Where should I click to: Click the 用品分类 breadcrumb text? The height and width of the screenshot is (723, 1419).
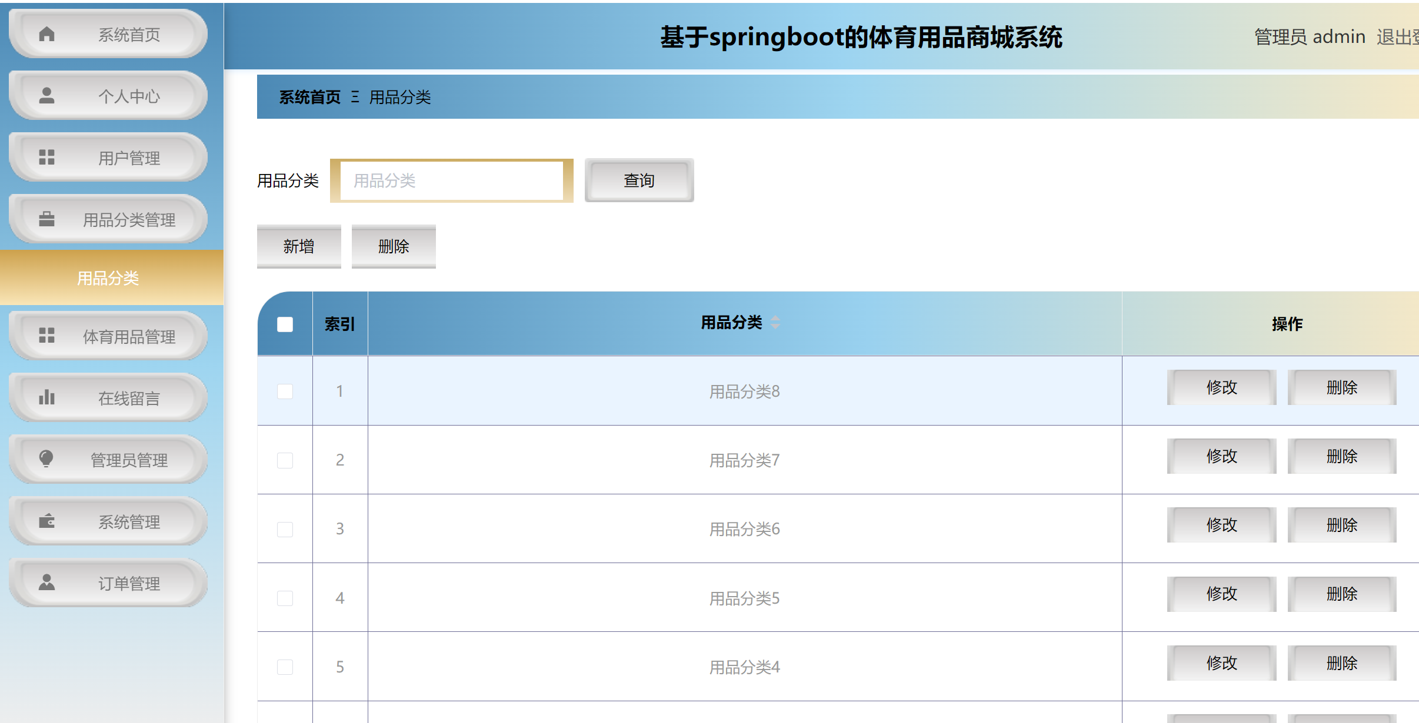point(400,97)
